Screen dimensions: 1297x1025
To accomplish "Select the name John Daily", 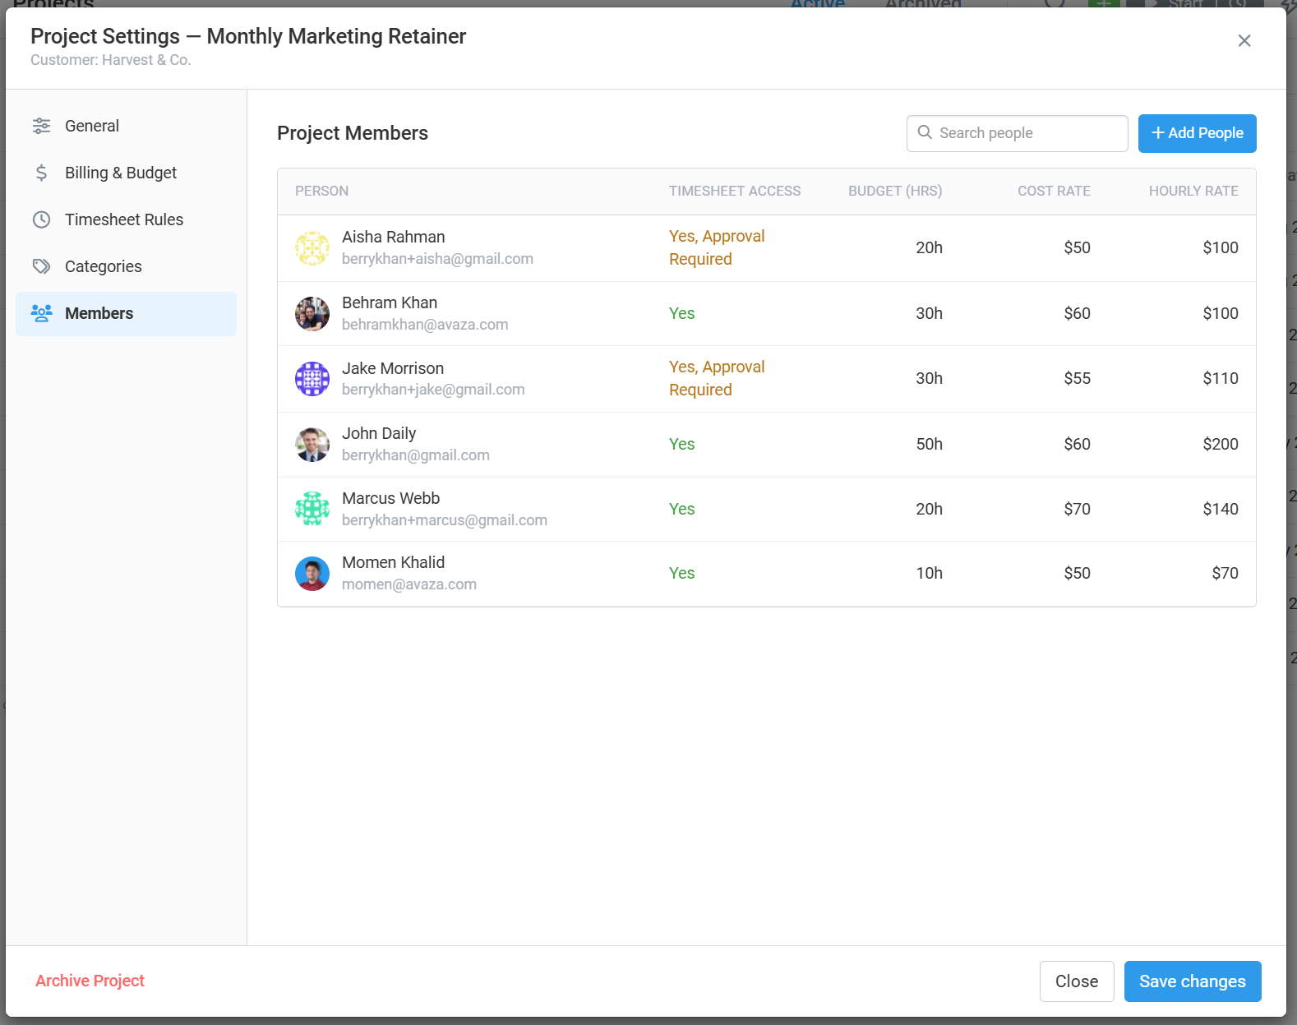I will pos(379,433).
